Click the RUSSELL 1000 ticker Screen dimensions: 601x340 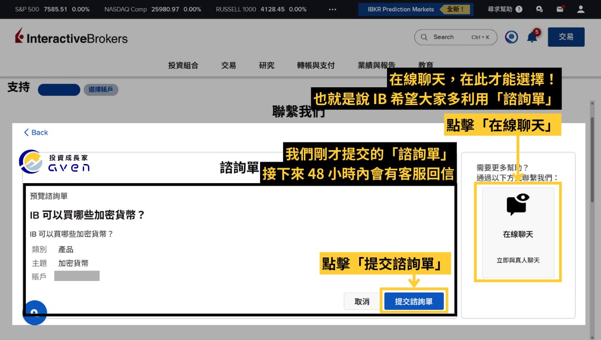pos(261,9)
